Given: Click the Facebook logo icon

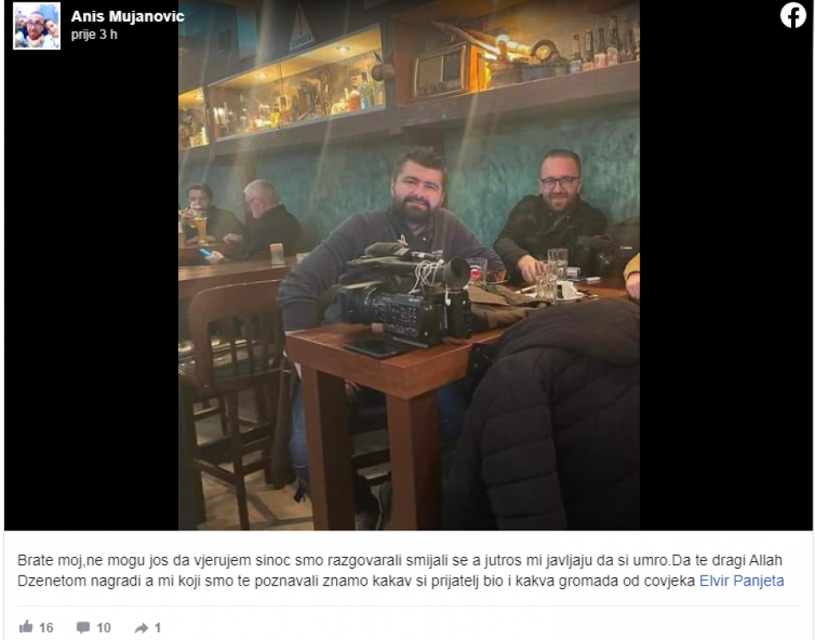Looking at the screenshot, I should (793, 15).
